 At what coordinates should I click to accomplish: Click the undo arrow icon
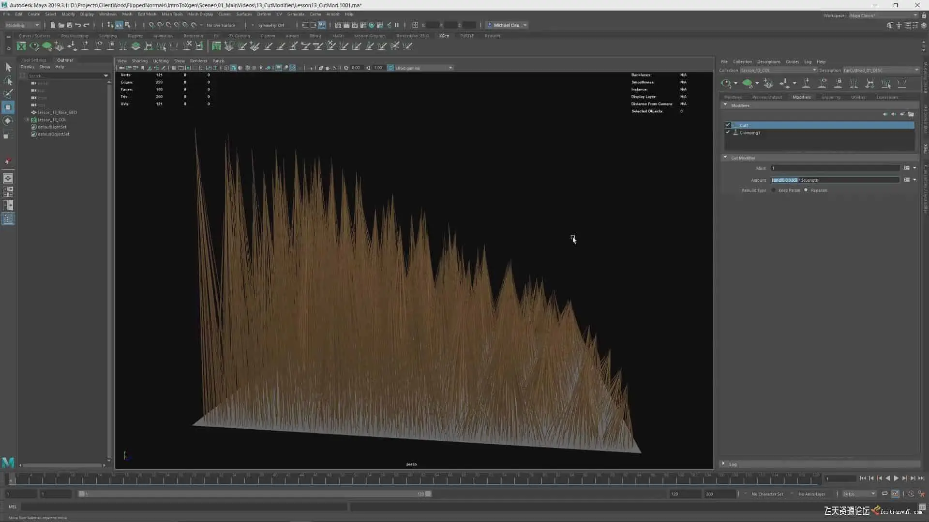78,25
